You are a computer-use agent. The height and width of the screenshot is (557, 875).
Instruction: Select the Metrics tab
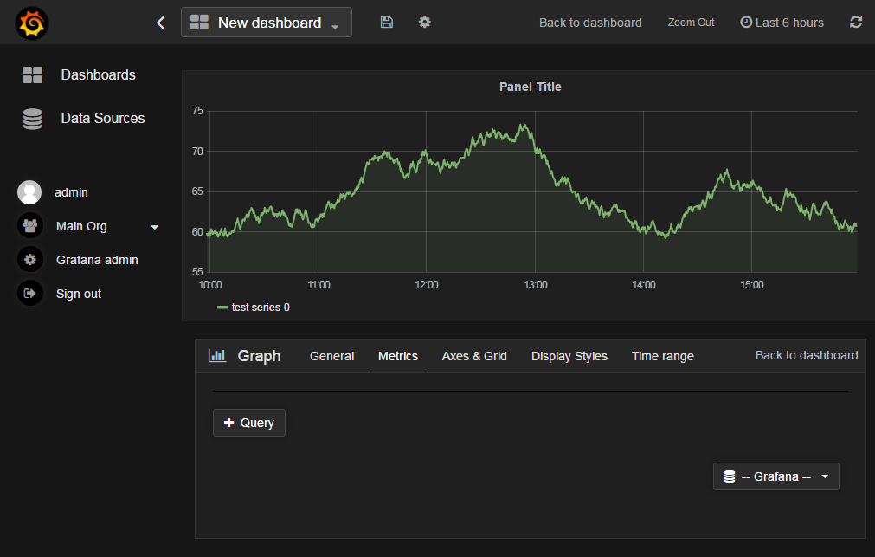pyautogui.click(x=398, y=356)
